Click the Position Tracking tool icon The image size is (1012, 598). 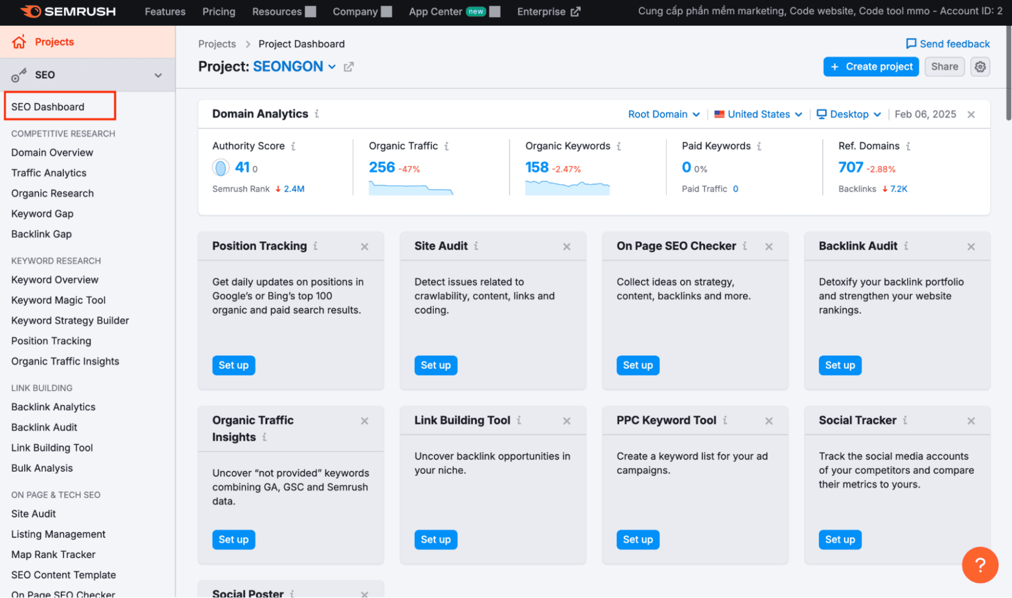(x=316, y=245)
